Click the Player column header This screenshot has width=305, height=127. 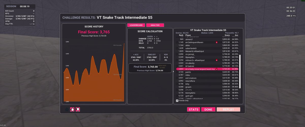[x=188, y=35]
